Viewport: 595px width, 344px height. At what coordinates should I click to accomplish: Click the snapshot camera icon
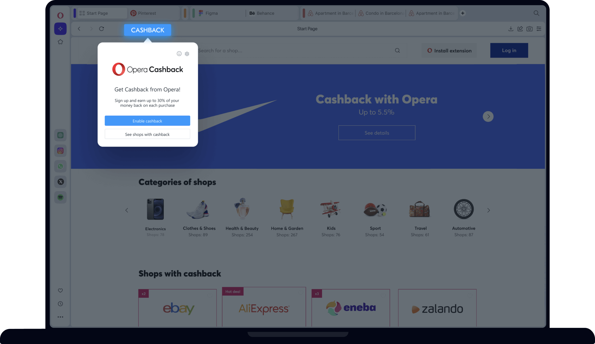[x=529, y=29]
